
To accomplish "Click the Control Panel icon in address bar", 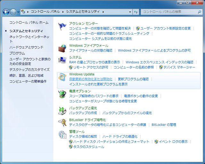I will point(23,12).
